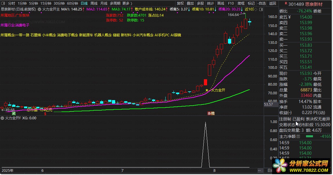Viewport: 333px width, 175px height.
Task: Click the 返回 back button
Action: [272, 3]
